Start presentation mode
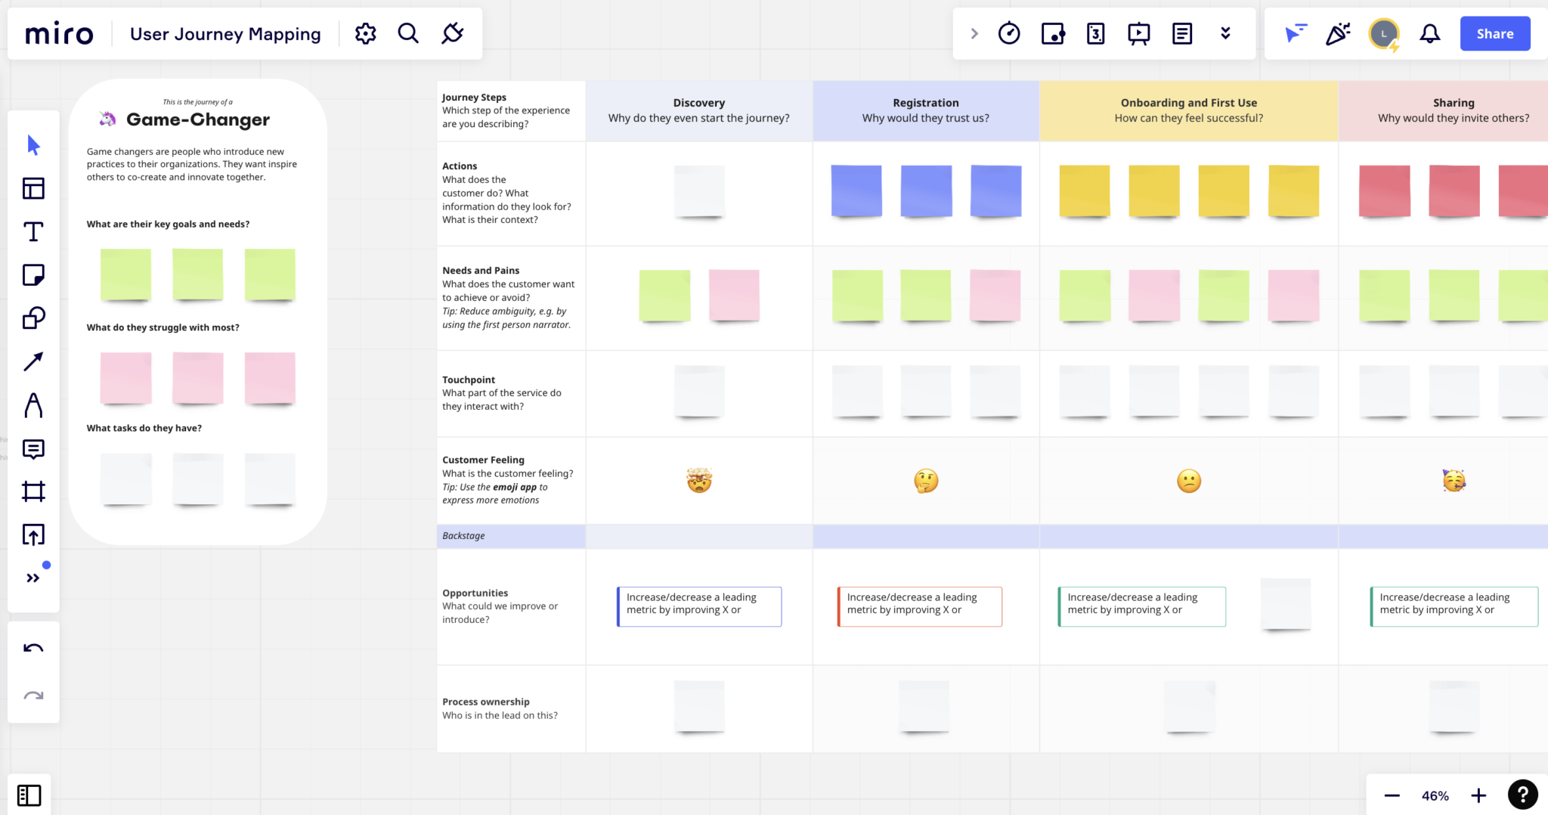 1139,33
